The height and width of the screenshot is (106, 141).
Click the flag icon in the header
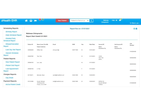[x=35, y=21]
